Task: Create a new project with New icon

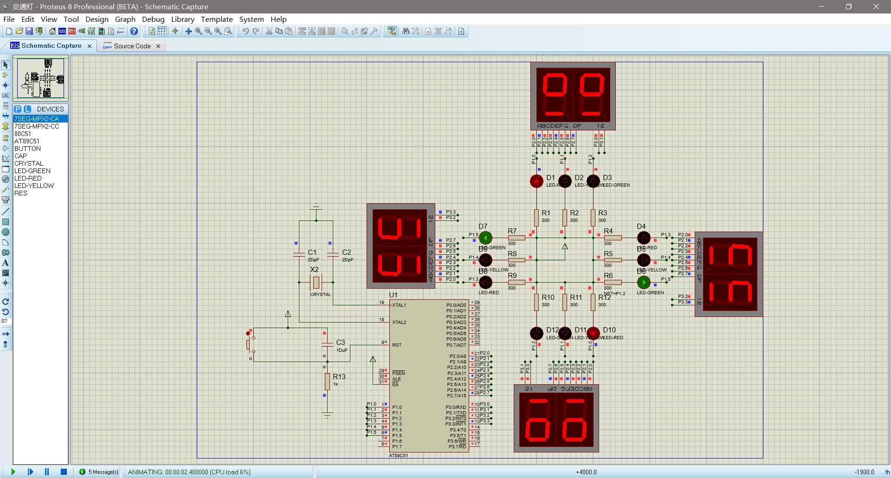Action: click(9, 31)
